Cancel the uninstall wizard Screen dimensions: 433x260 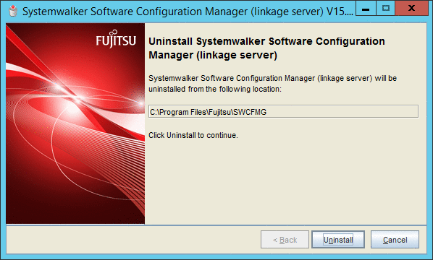coord(395,240)
